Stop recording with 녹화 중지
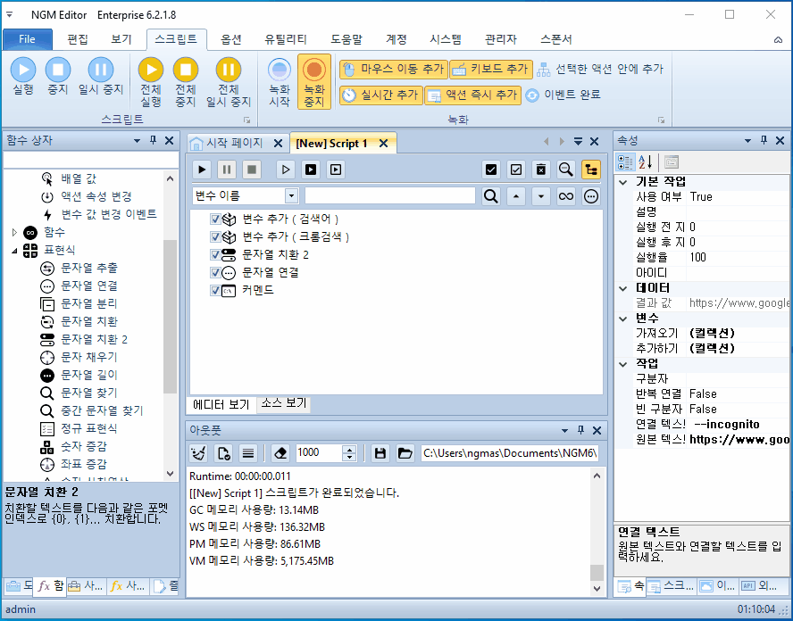The width and height of the screenshot is (793, 621). [314, 82]
